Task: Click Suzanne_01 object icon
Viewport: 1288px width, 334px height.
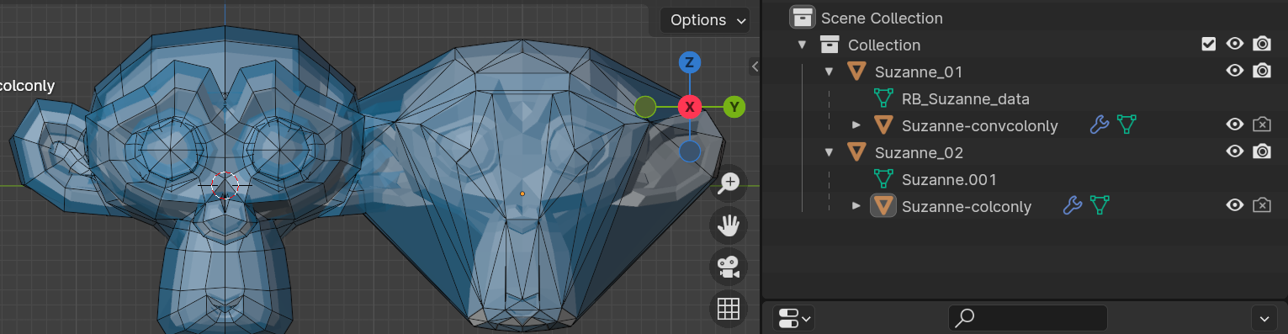Action: pos(856,72)
